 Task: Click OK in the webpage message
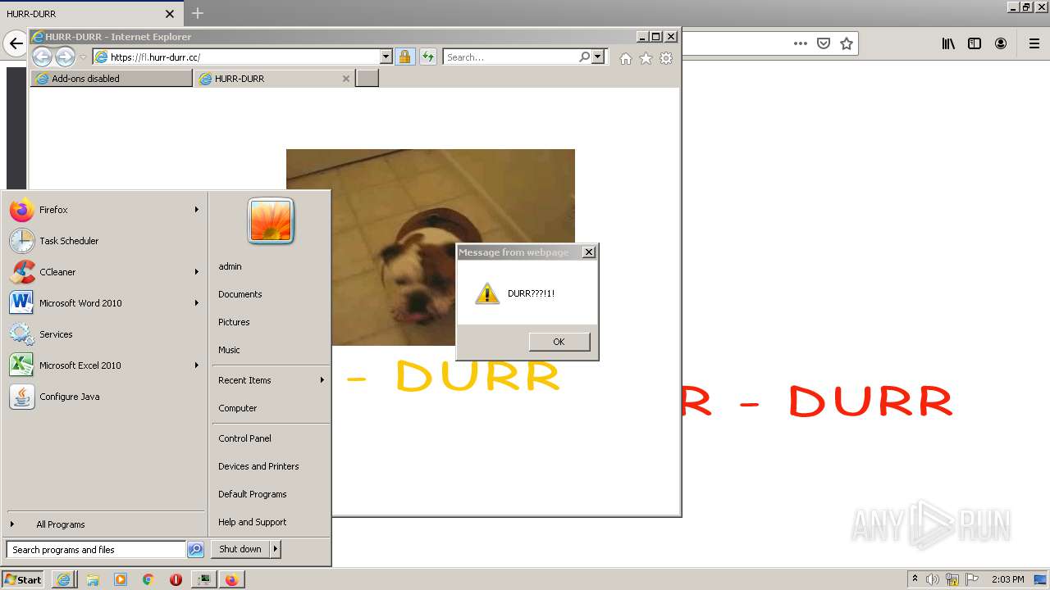559,342
